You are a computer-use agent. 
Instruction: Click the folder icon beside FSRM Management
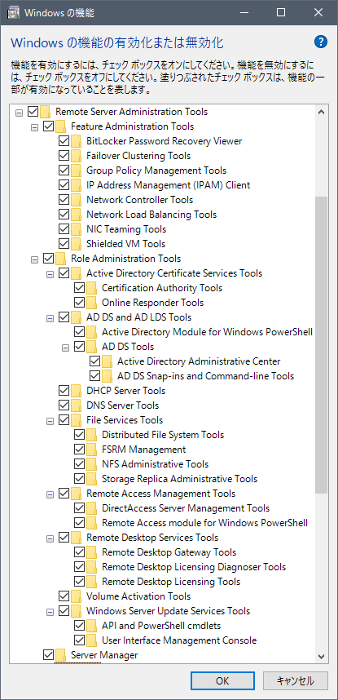click(x=92, y=449)
